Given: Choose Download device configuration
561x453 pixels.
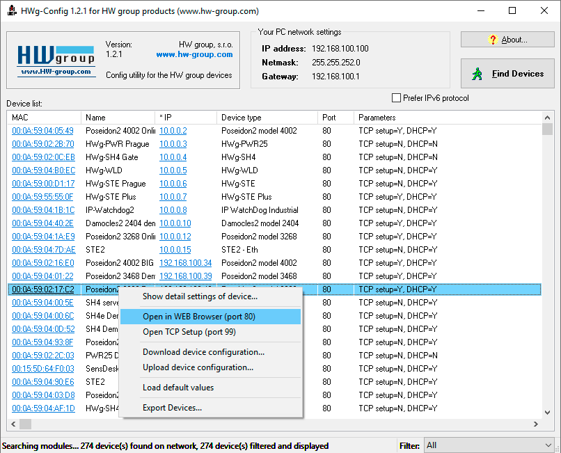Looking at the screenshot, I should [x=210, y=352].
